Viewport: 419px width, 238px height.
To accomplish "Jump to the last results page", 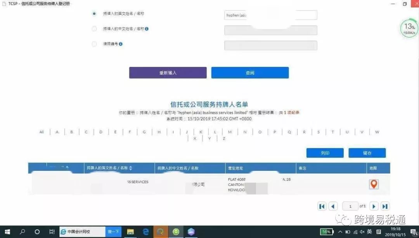I will [x=384, y=207].
